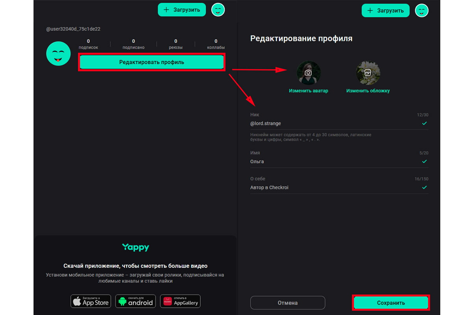Click the checkmark in the О себе row

[424, 187]
